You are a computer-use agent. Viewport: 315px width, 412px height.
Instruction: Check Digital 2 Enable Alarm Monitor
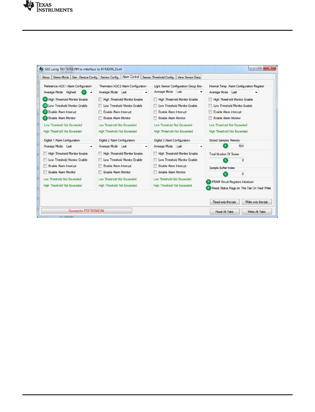click(x=100, y=172)
